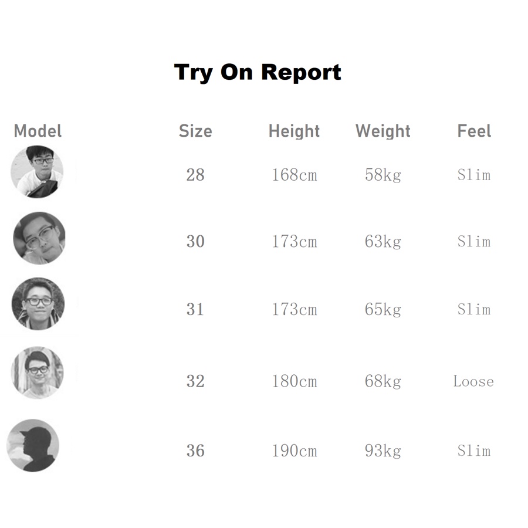
Task: Open the model photo for size 31
Action: point(38,304)
